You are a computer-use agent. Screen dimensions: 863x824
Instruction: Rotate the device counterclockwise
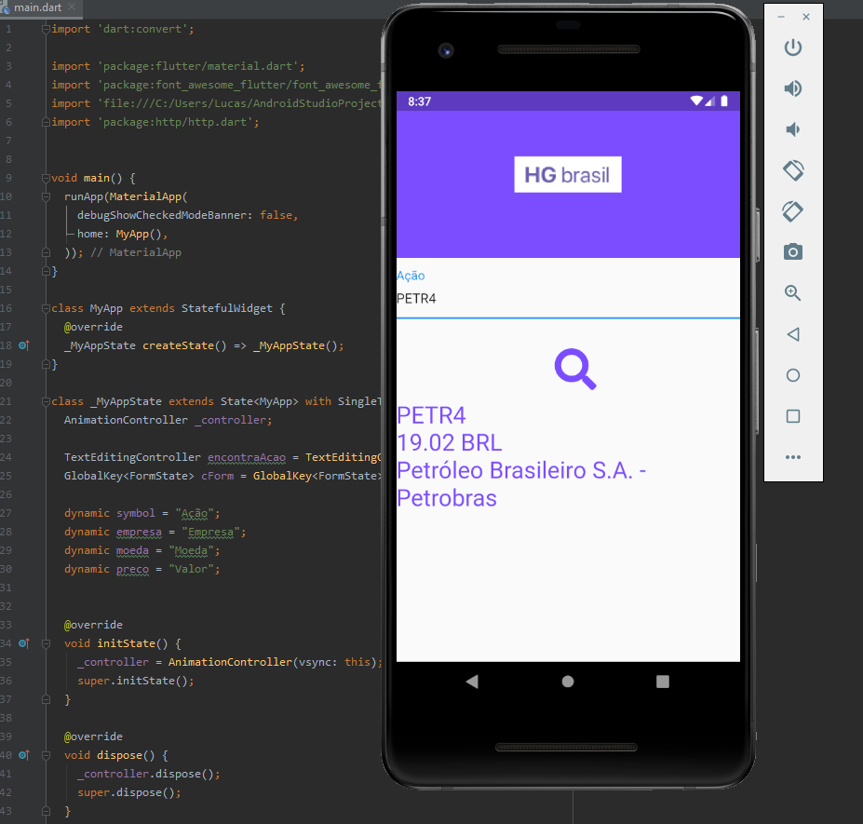(x=792, y=170)
